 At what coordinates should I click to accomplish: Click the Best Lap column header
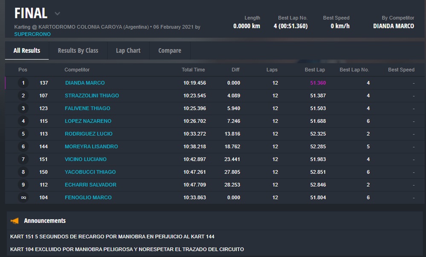click(315, 70)
